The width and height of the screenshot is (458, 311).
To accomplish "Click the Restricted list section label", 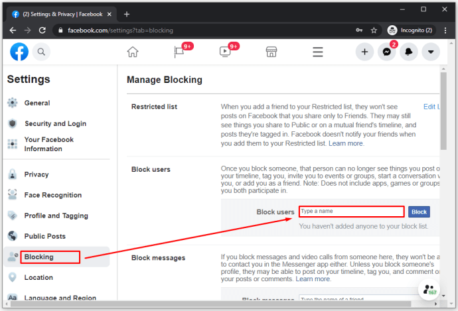I will 154,107.
